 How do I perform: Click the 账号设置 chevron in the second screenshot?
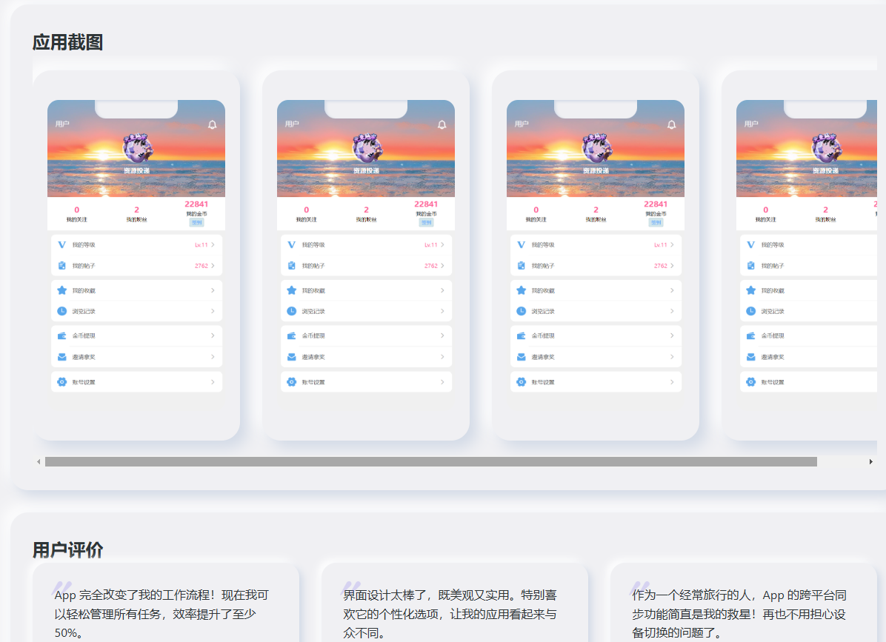[x=442, y=382]
